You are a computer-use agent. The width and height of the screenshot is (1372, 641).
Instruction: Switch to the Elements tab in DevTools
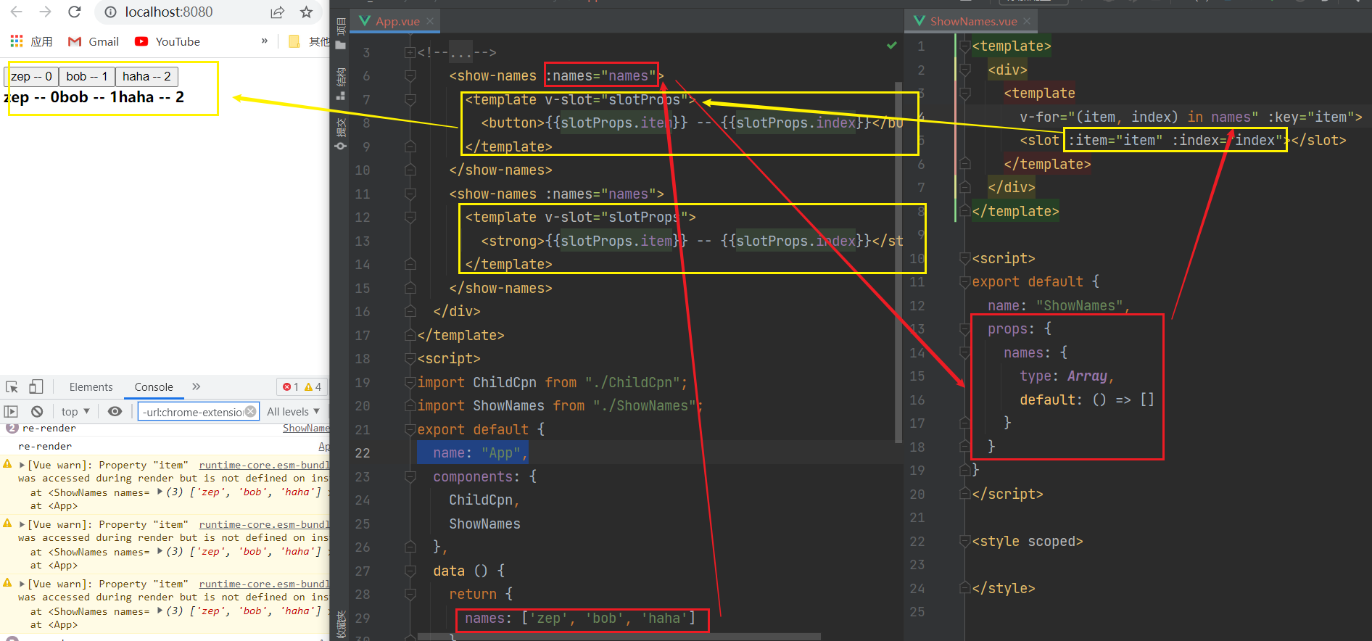point(91,387)
